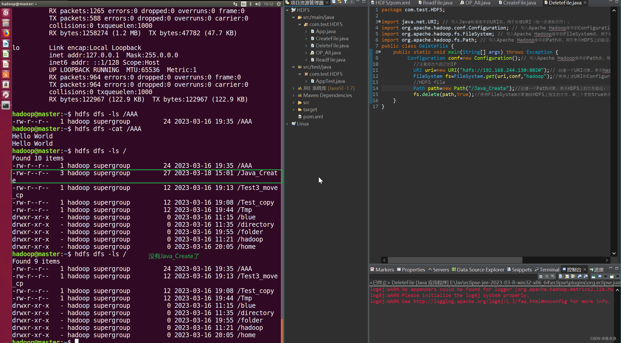Open LibreOffice Impress in the launcher
Viewport: 621px width, 343px height.
pyautogui.click(x=6, y=64)
